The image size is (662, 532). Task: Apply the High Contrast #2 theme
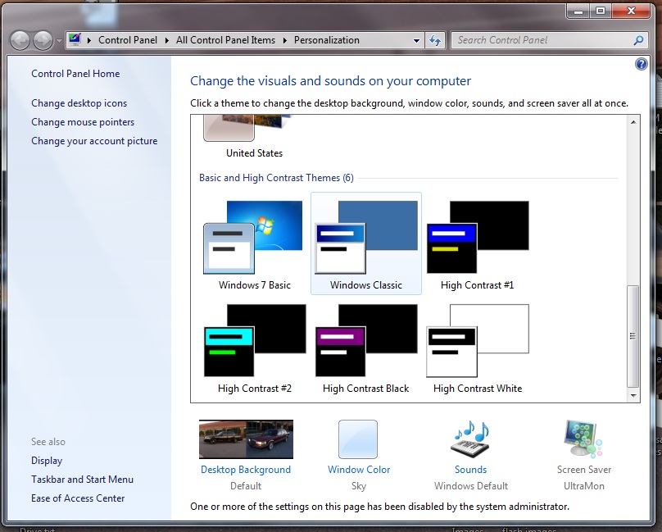254,348
